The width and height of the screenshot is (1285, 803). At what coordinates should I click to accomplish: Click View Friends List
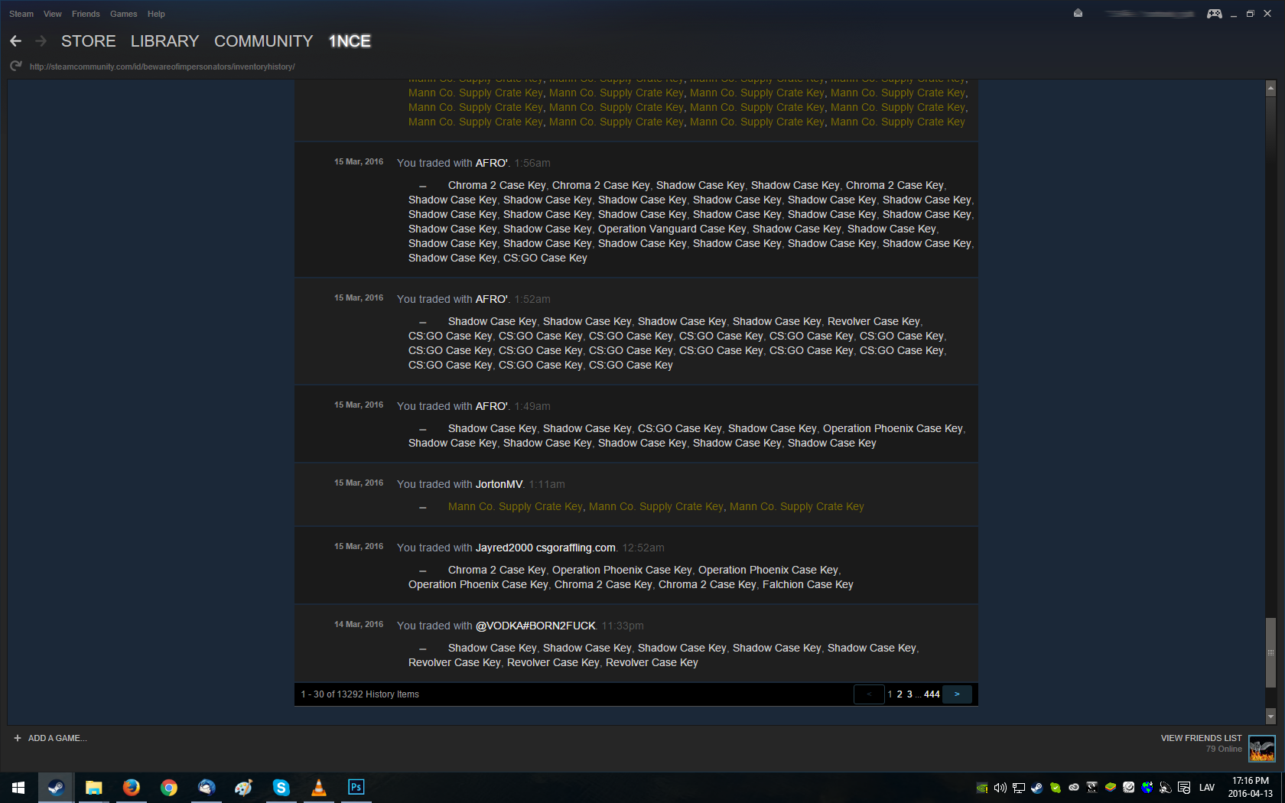coord(1201,738)
